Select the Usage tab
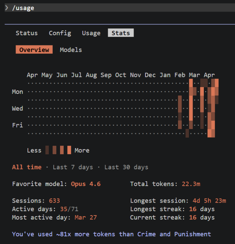The width and height of the screenshot is (235, 244). tap(91, 33)
